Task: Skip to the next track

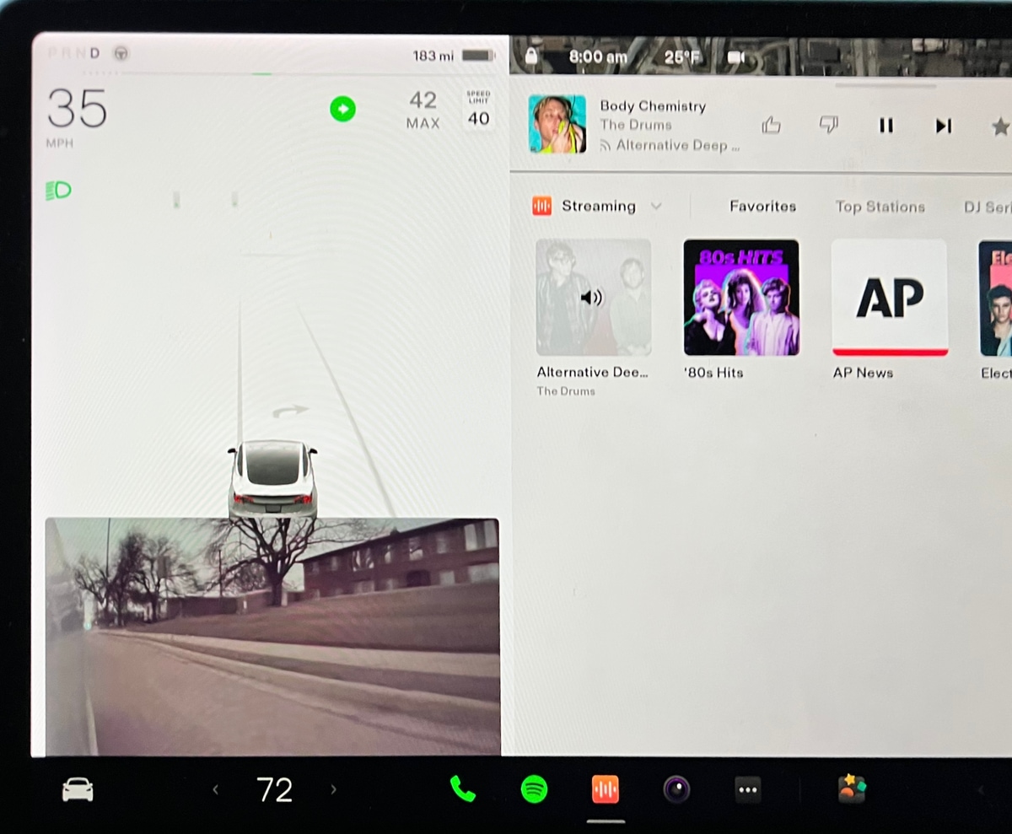Action: tap(944, 126)
